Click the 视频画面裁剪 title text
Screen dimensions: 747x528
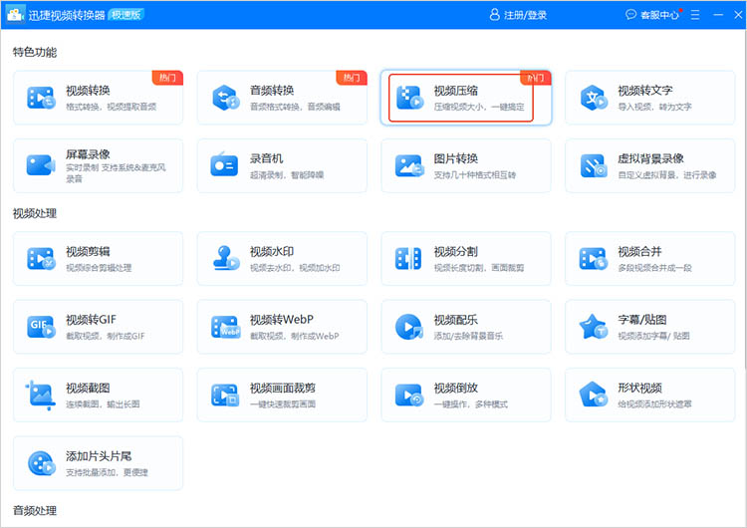[x=283, y=388]
